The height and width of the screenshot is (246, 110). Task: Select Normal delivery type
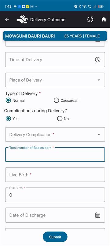pos(15,101)
